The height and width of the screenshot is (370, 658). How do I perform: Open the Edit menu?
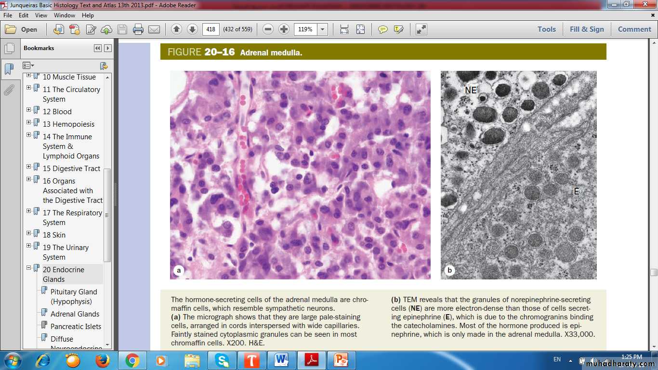[x=24, y=15]
